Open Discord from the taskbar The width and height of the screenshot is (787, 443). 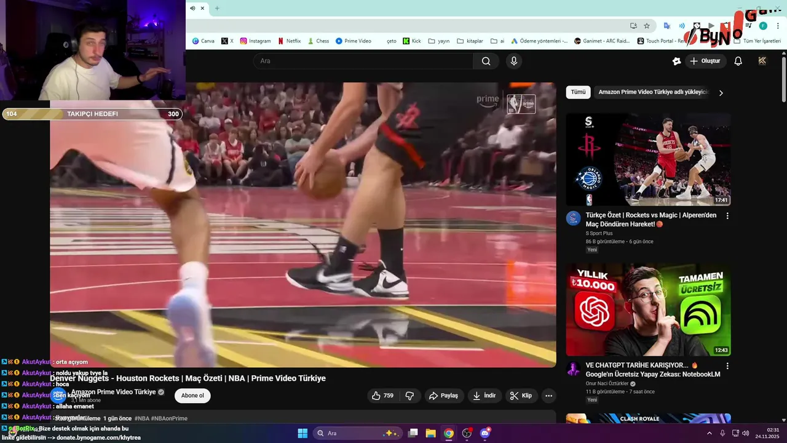tap(485, 433)
